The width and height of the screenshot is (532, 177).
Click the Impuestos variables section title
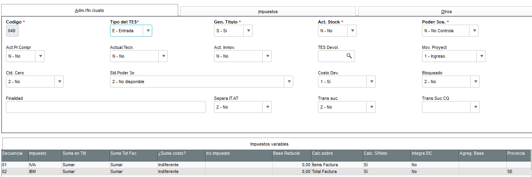(269, 144)
